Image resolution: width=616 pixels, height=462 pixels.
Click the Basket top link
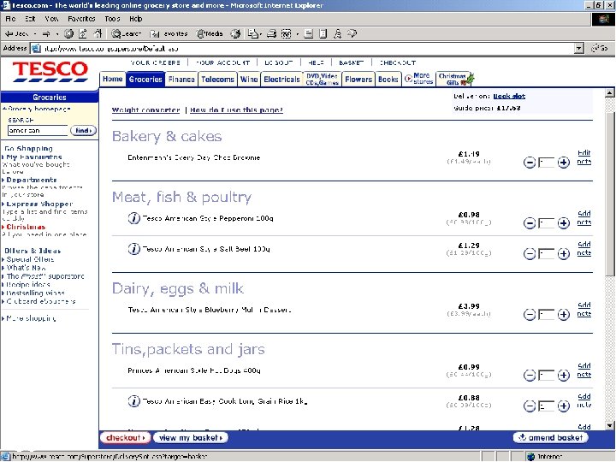(x=352, y=62)
